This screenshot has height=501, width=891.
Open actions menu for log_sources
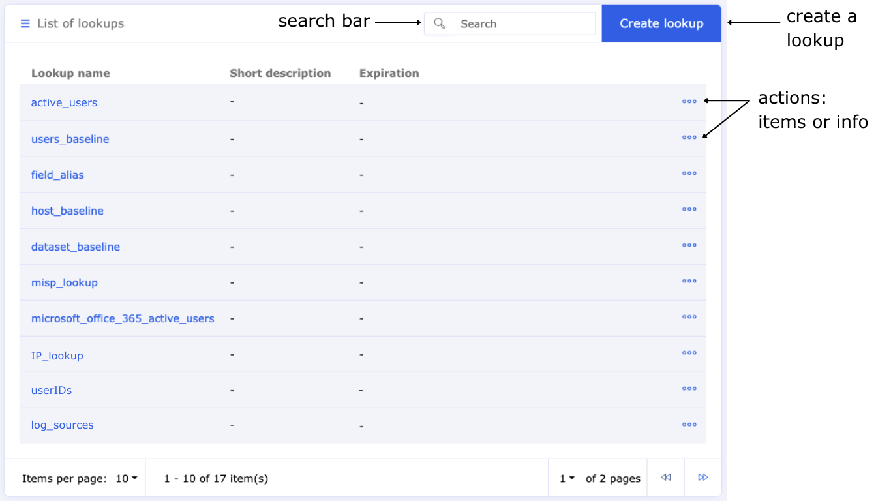689,425
